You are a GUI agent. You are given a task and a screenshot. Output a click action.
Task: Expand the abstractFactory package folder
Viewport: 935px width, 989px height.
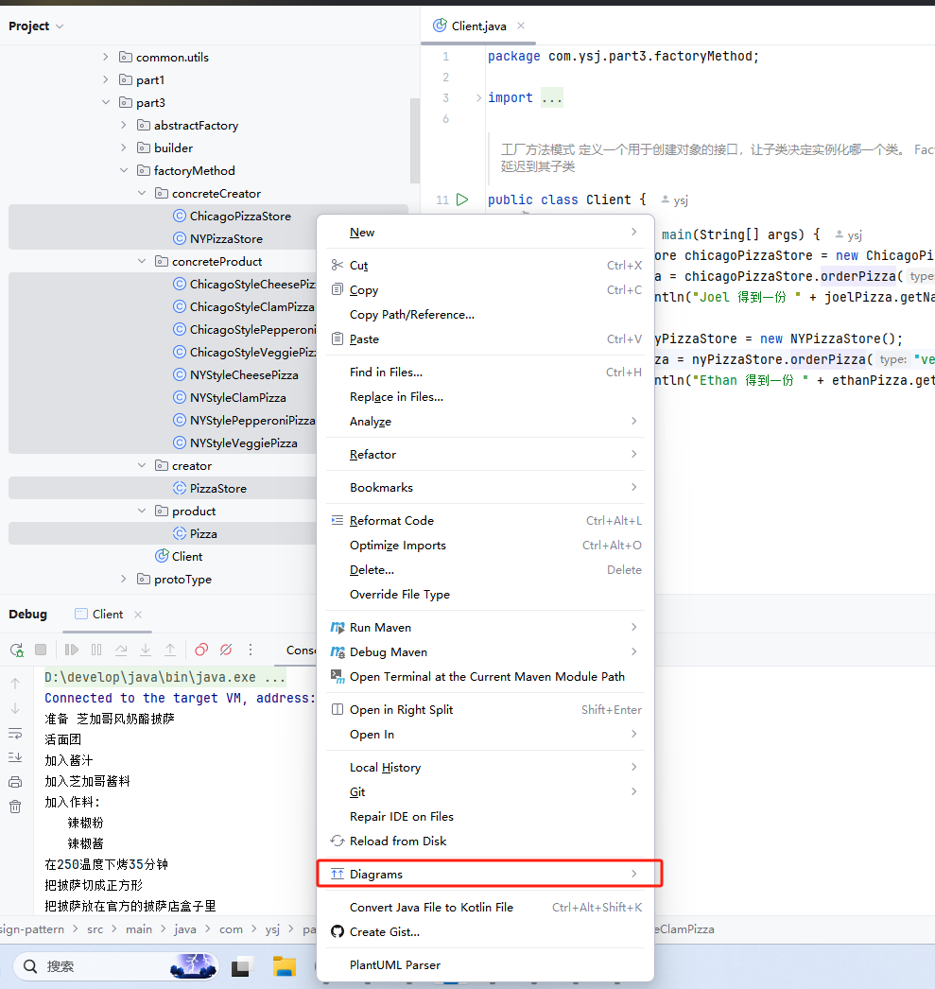[124, 125]
